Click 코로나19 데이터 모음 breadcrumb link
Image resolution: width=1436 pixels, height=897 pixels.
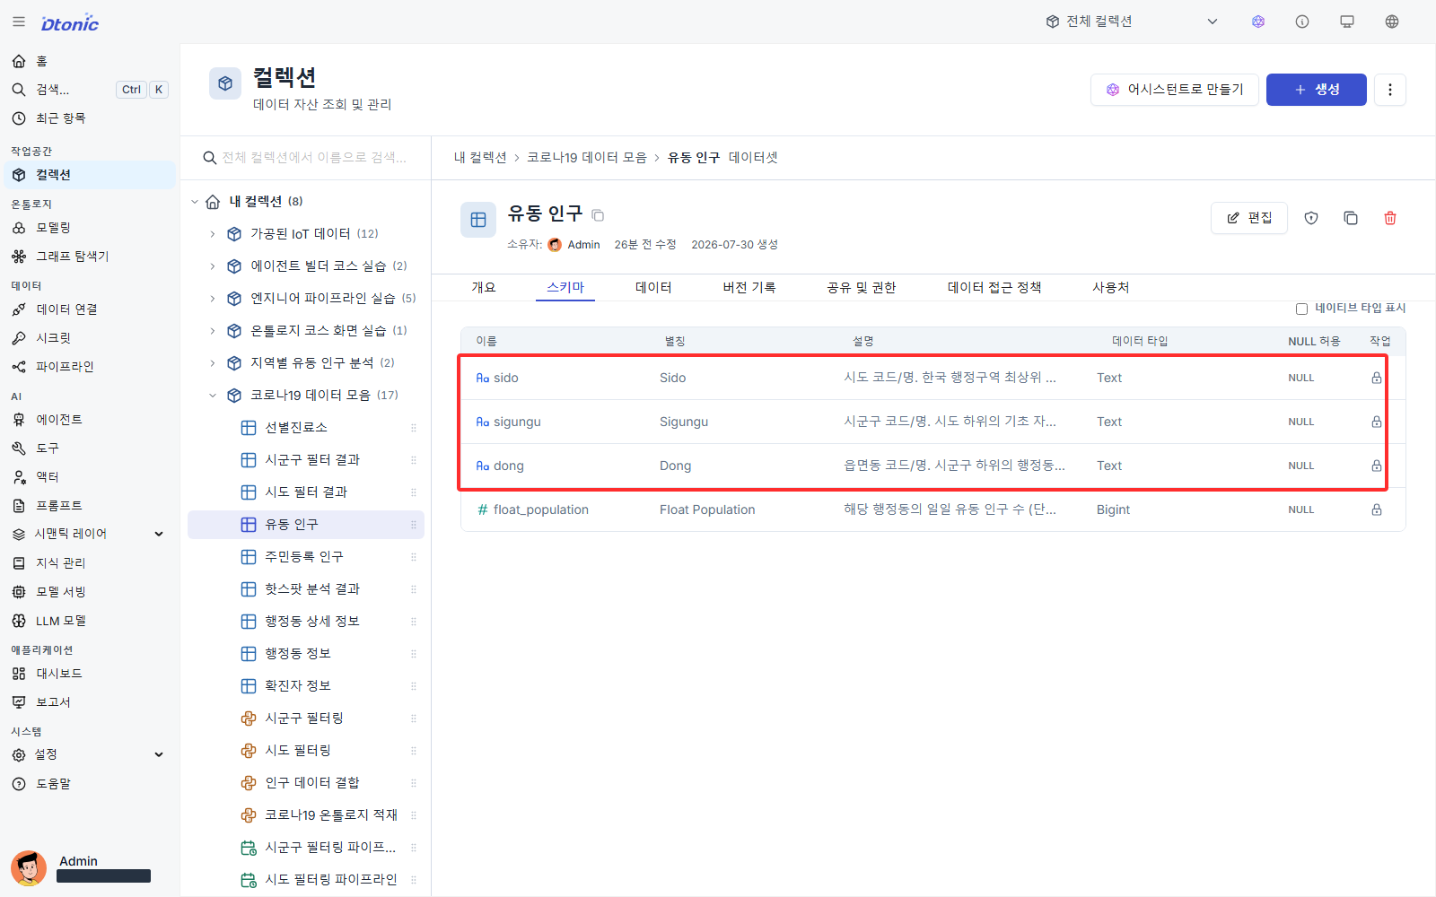(587, 158)
